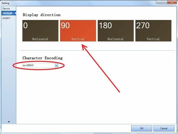The image size is (178, 134).
Task: Click the large 90 number on orange tile
Action: pos(65,26)
